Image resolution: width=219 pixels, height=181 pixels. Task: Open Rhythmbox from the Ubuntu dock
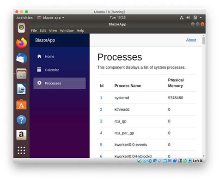coord(21,28)
